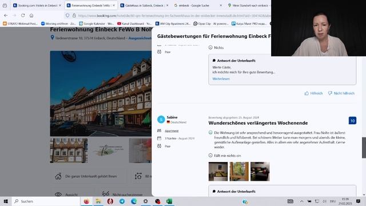Screen dimensions: 366x206
Task: Open the Google Kalender bookmark
Action: coord(97,23)
